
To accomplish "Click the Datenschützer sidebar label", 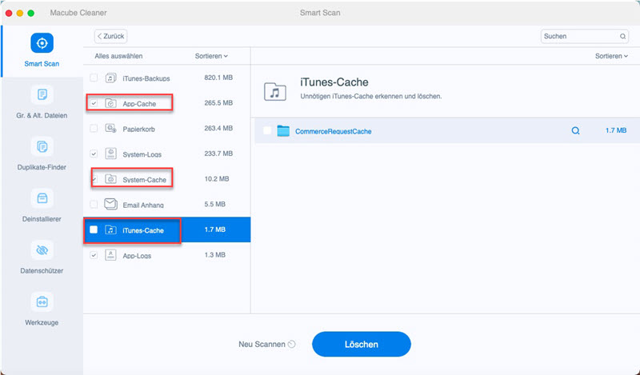I will (x=42, y=270).
